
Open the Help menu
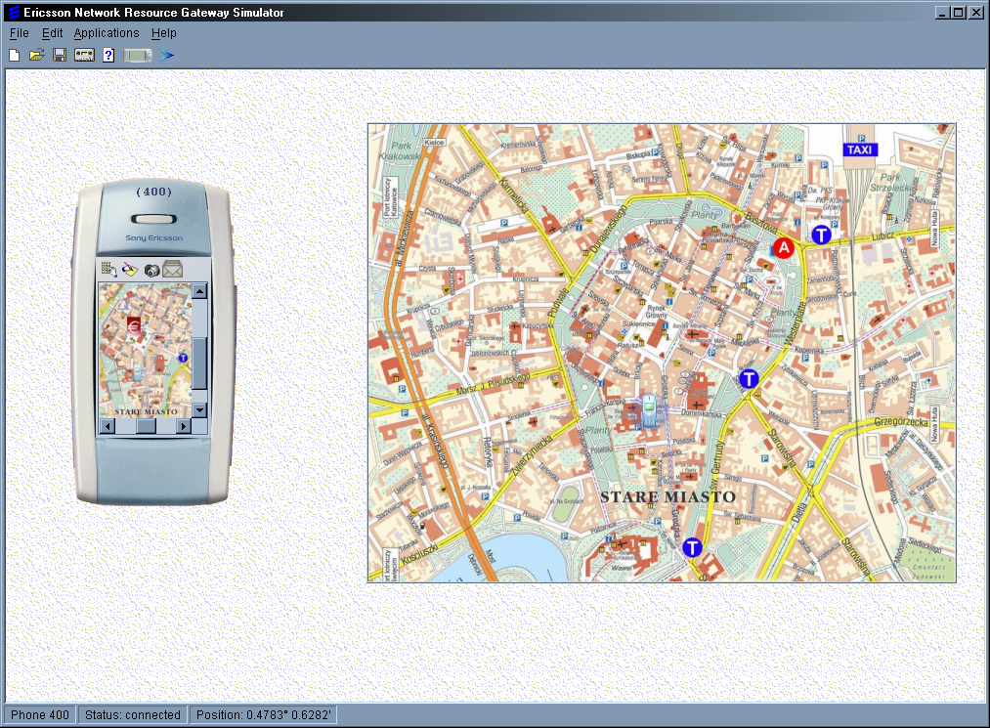(163, 33)
